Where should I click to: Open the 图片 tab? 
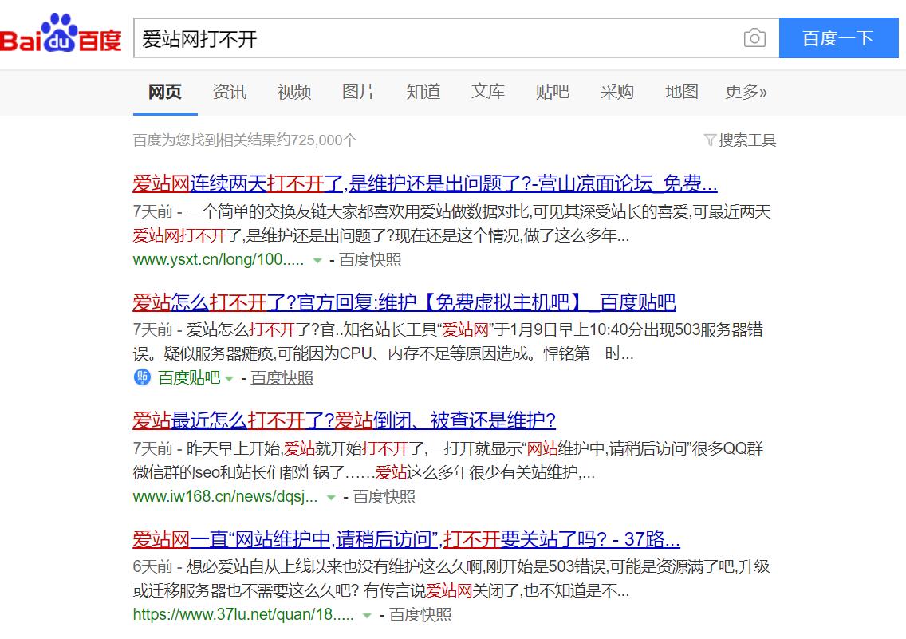[x=358, y=92]
